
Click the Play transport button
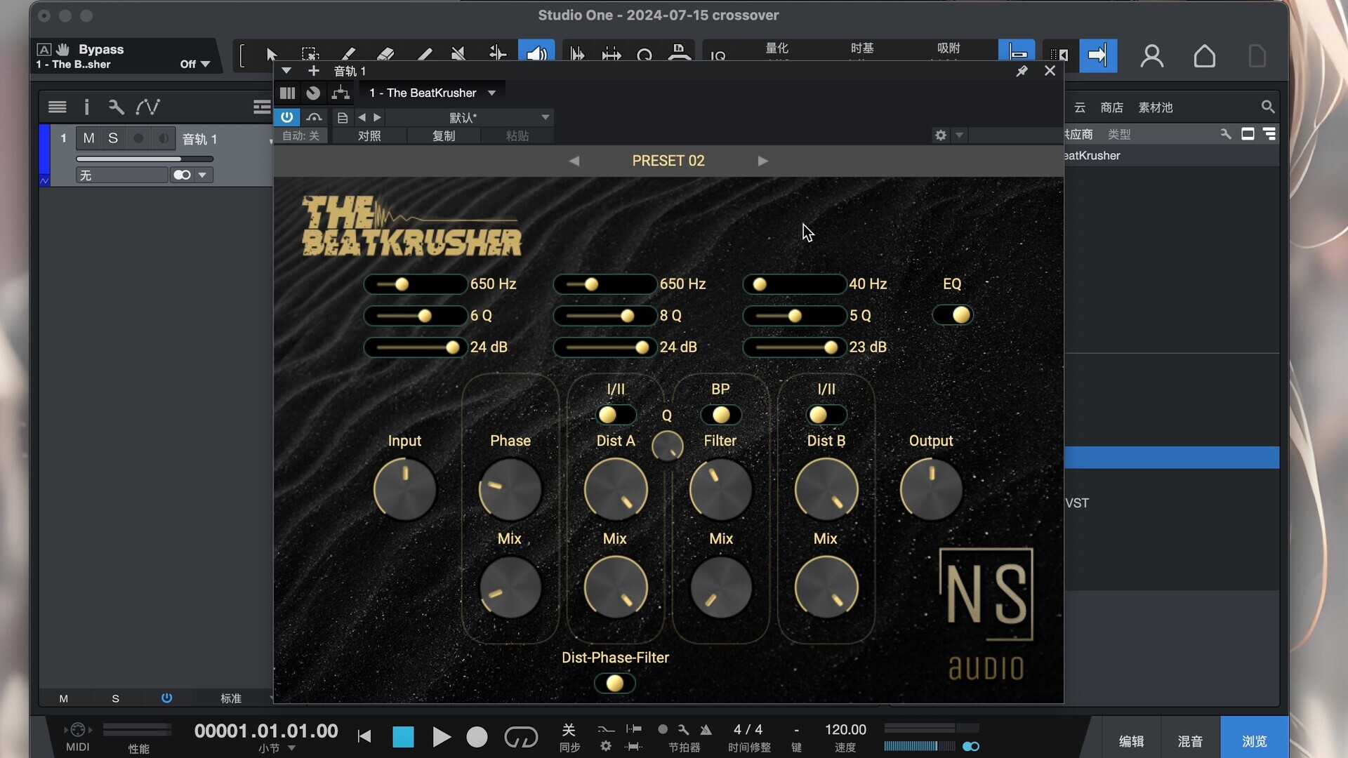pos(441,737)
